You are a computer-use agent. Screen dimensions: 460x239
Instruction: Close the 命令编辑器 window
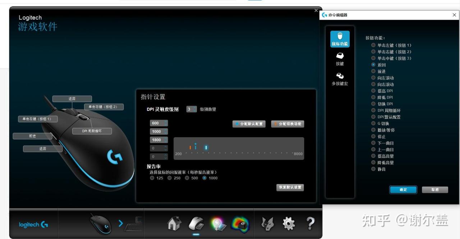454,15
